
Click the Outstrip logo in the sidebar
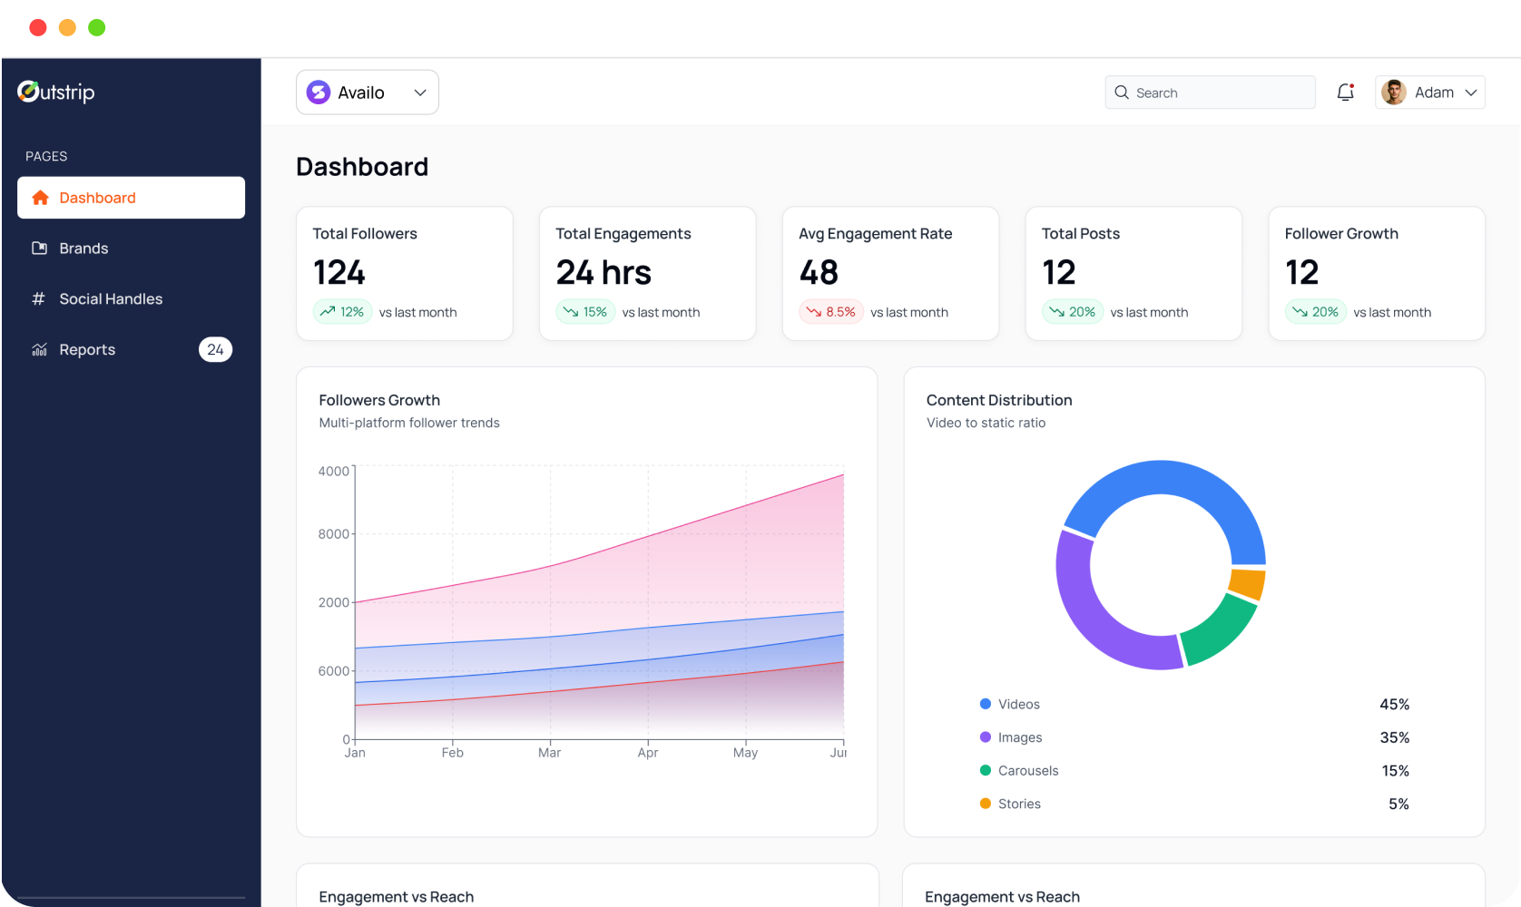coord(55,92)
